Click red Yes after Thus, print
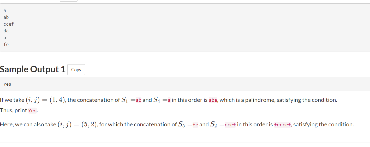370x147 pixels. (x=32, y=110)
